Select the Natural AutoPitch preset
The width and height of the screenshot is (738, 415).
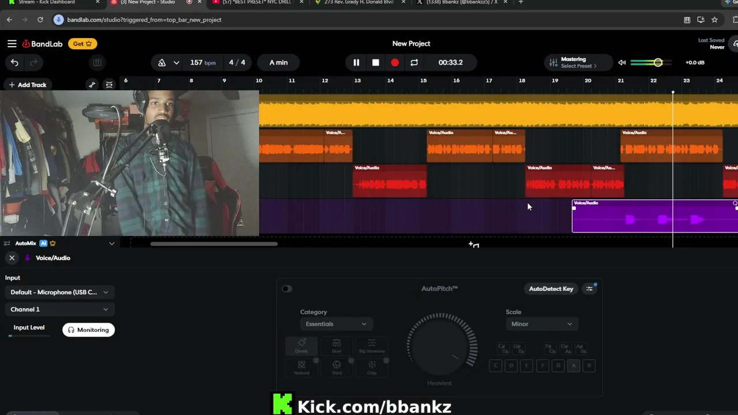(x=302, y=368)
